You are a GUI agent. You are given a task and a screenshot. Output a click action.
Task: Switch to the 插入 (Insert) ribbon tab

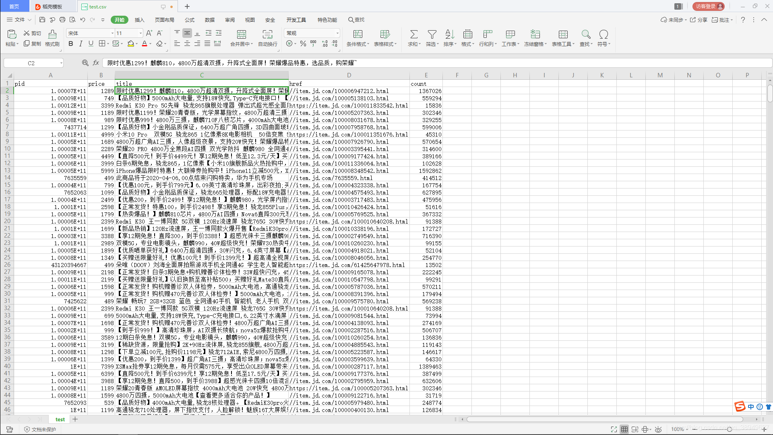[x=139, y=20]
